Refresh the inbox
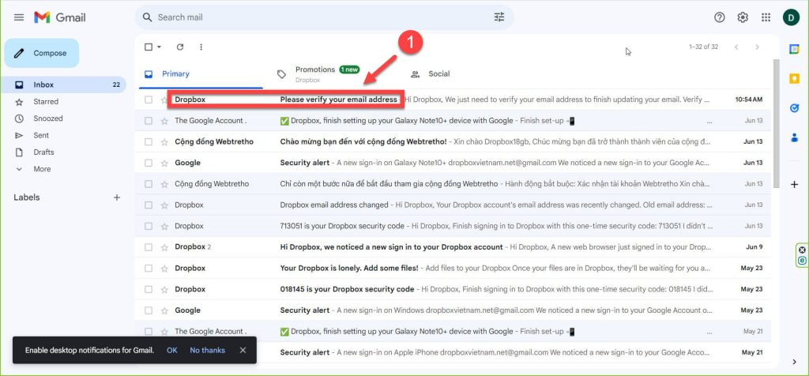 180,47
